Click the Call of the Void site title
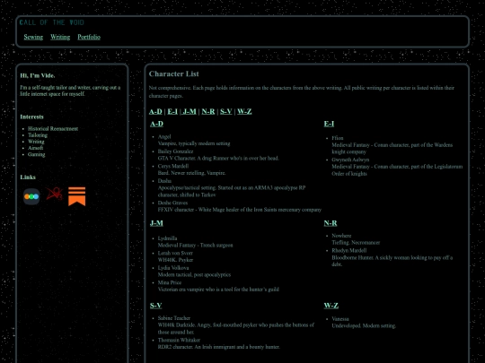This screenshot has height=363, width=485. click(52, 22)
